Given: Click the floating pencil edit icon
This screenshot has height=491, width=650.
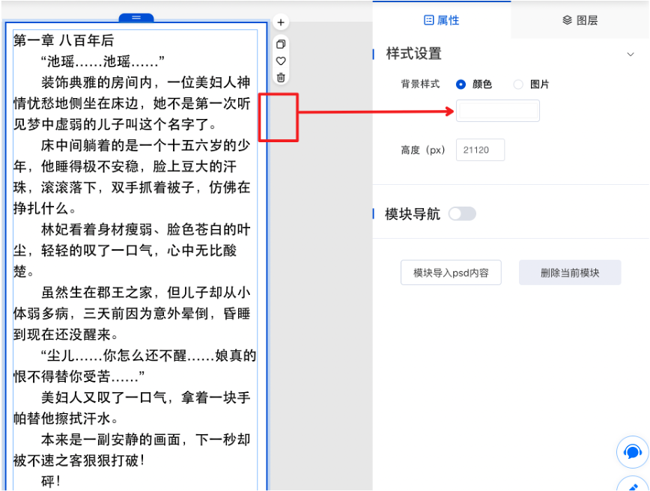Looking at the screenshot, I should tap(632, 483).
